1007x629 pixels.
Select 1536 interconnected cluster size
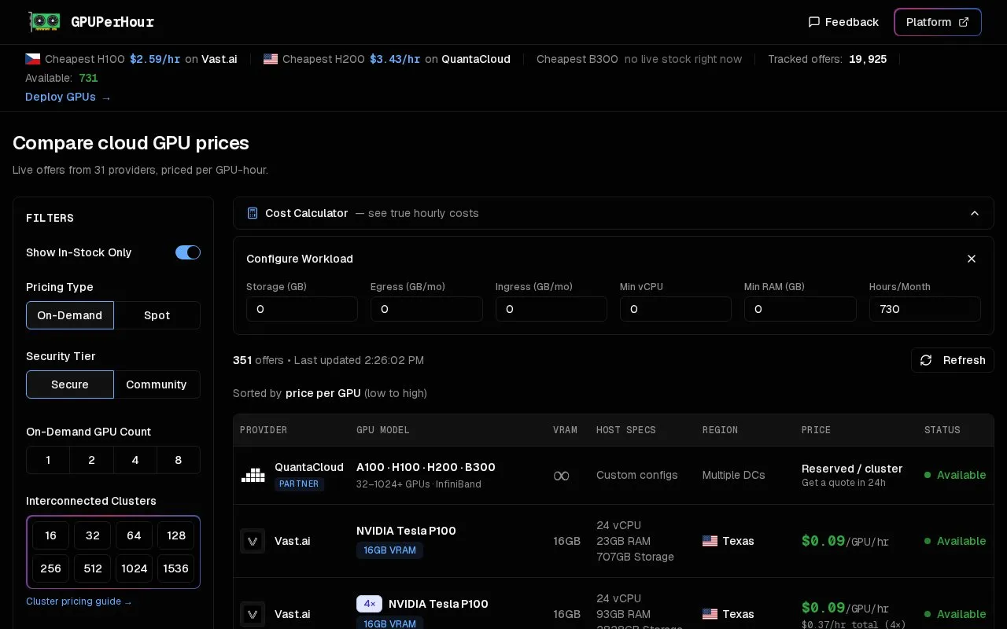176,568
